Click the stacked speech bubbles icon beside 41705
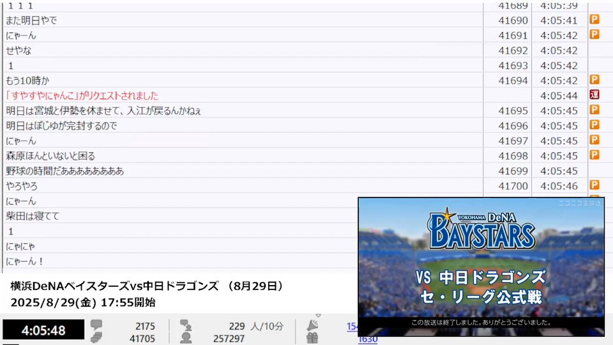Viewport: 613px width, 345px height. (96, 337)
